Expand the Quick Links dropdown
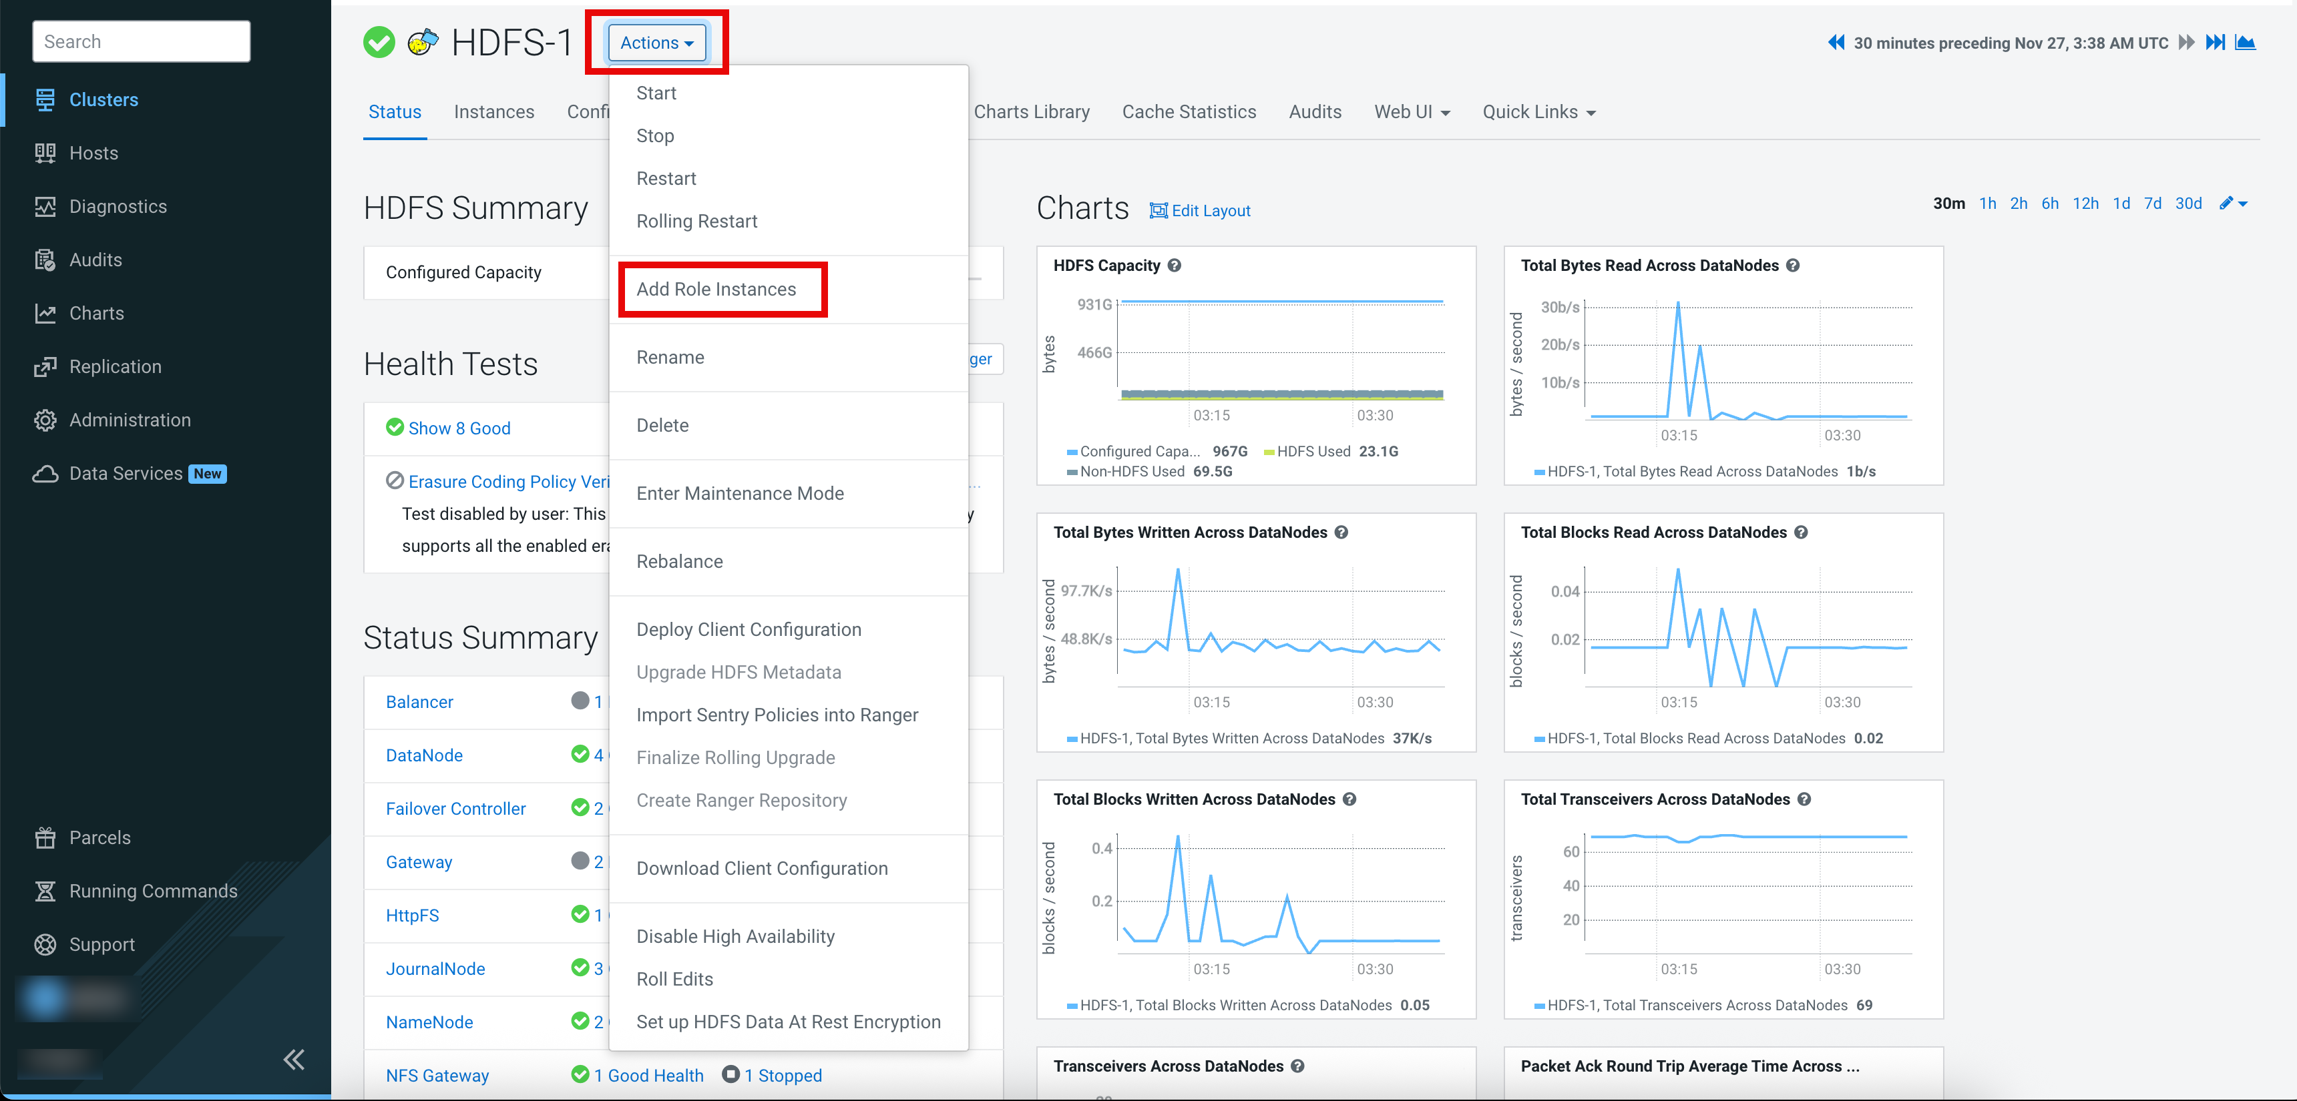This screenshot has height=1101, width=2297. (1538, 112)
